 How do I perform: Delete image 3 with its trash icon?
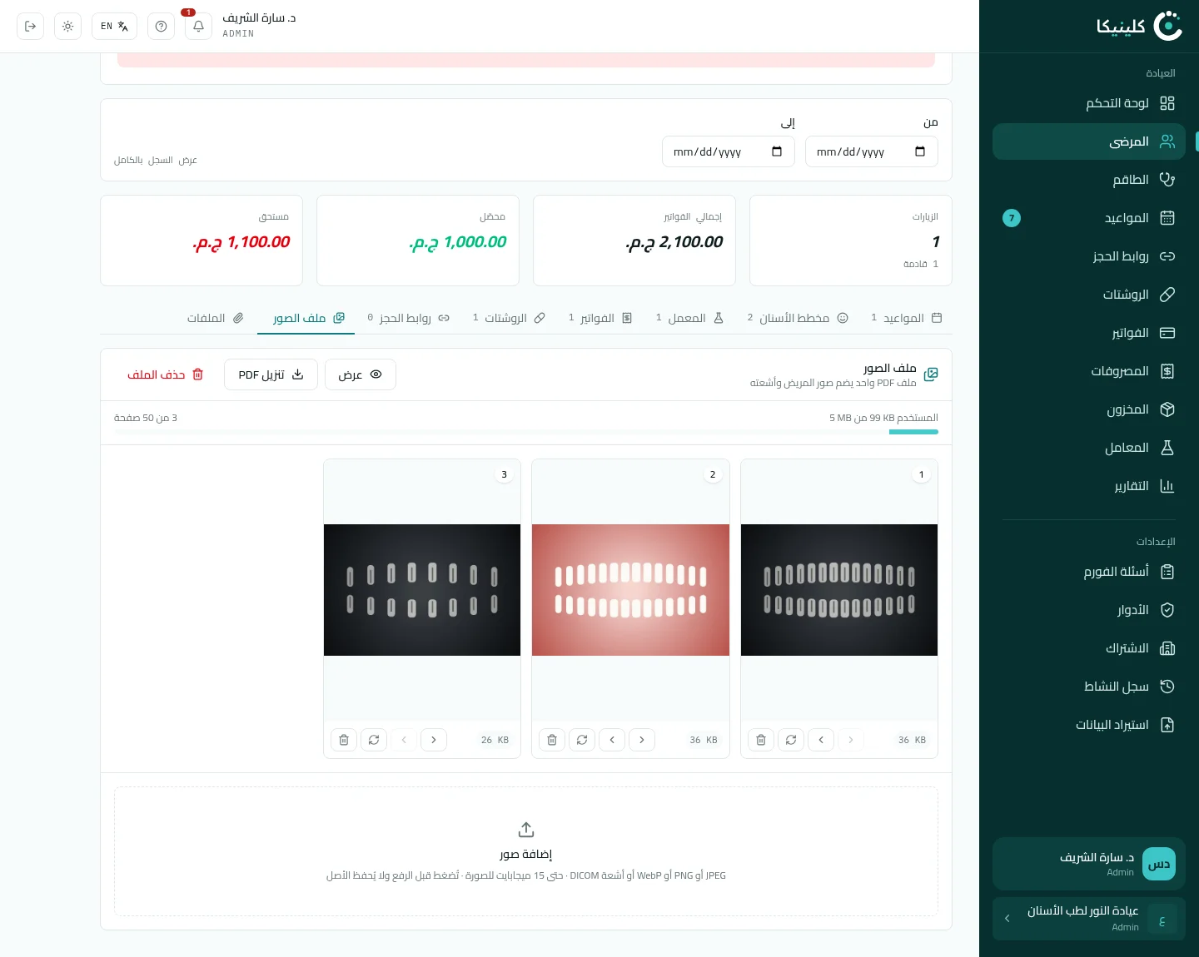pos(344,740)
